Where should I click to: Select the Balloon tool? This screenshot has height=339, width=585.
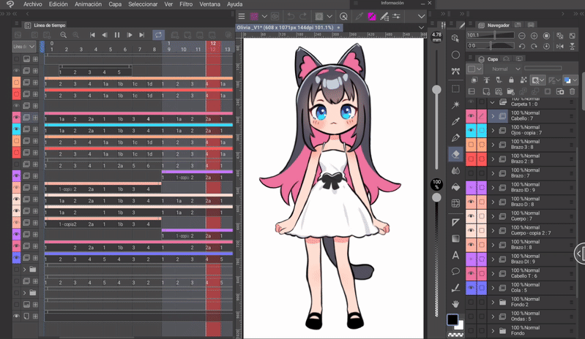[455, 271]
